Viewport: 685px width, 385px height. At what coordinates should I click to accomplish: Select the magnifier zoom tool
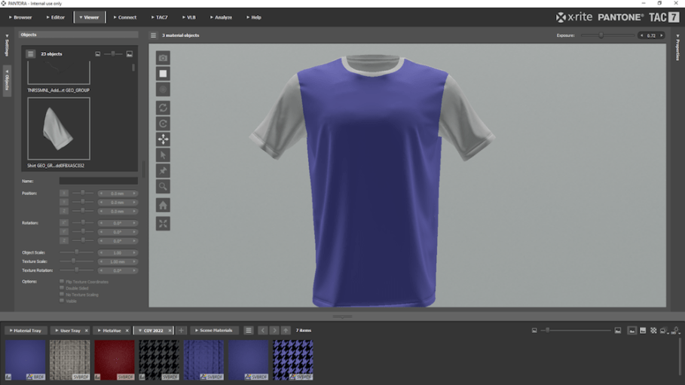[163, 186]
